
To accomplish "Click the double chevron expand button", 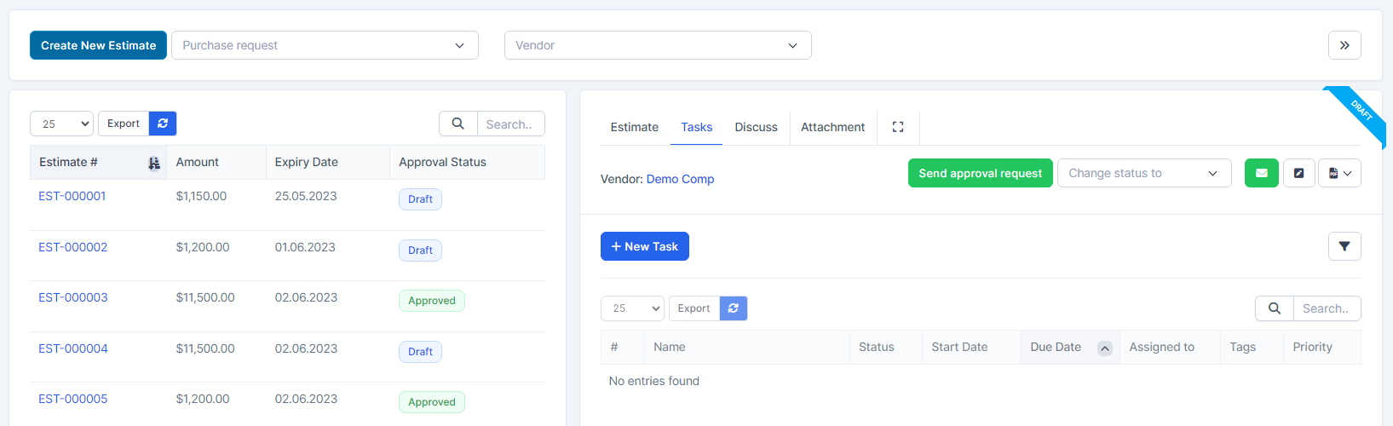I will 1344,45.
